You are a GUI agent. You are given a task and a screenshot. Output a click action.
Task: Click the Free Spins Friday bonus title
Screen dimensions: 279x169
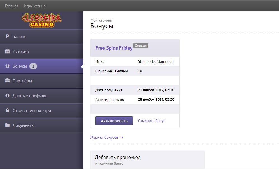(114, 48)
